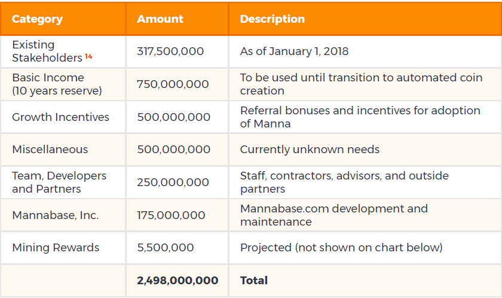Click the Amount column header
The width and height of the screenshot is (502, 298).
160,19
